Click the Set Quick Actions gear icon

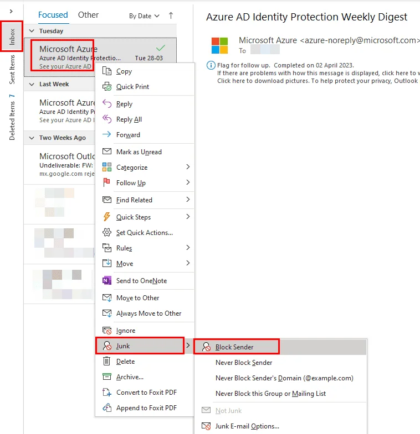[x=107, y=232]
